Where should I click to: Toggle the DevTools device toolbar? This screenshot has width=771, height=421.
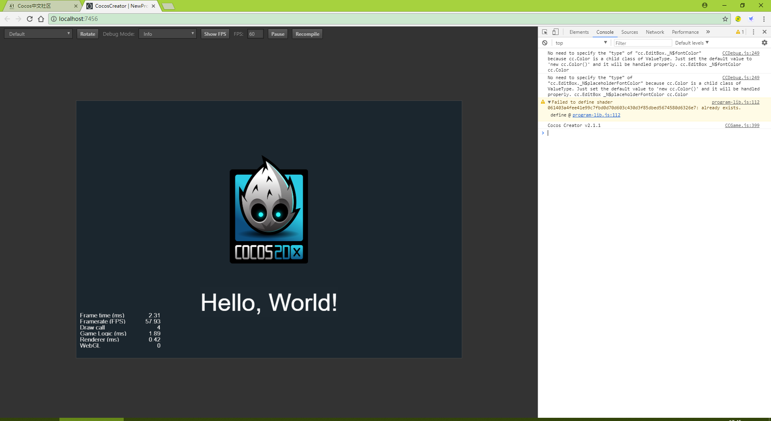point(555,32)
